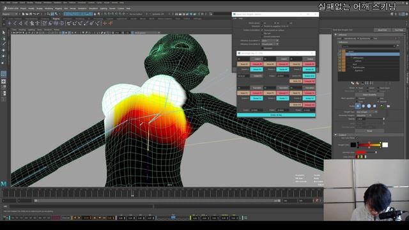Open the viewport toolbar color space dropdown
The height and width of the screenshot is (230, 409).
pyautogui.click(x=146, y=33)
